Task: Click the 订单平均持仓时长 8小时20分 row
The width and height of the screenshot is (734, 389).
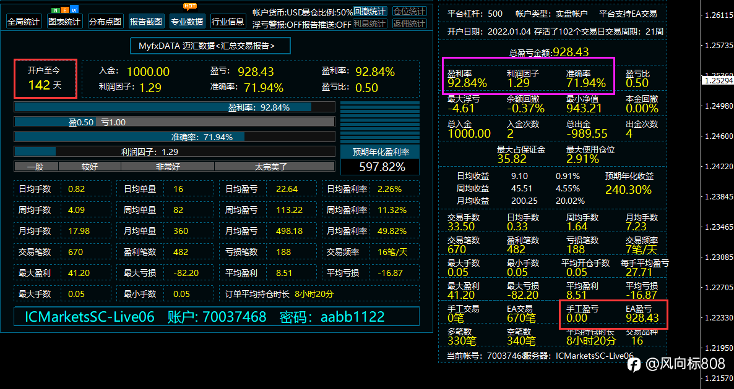Action: [319, 294]
